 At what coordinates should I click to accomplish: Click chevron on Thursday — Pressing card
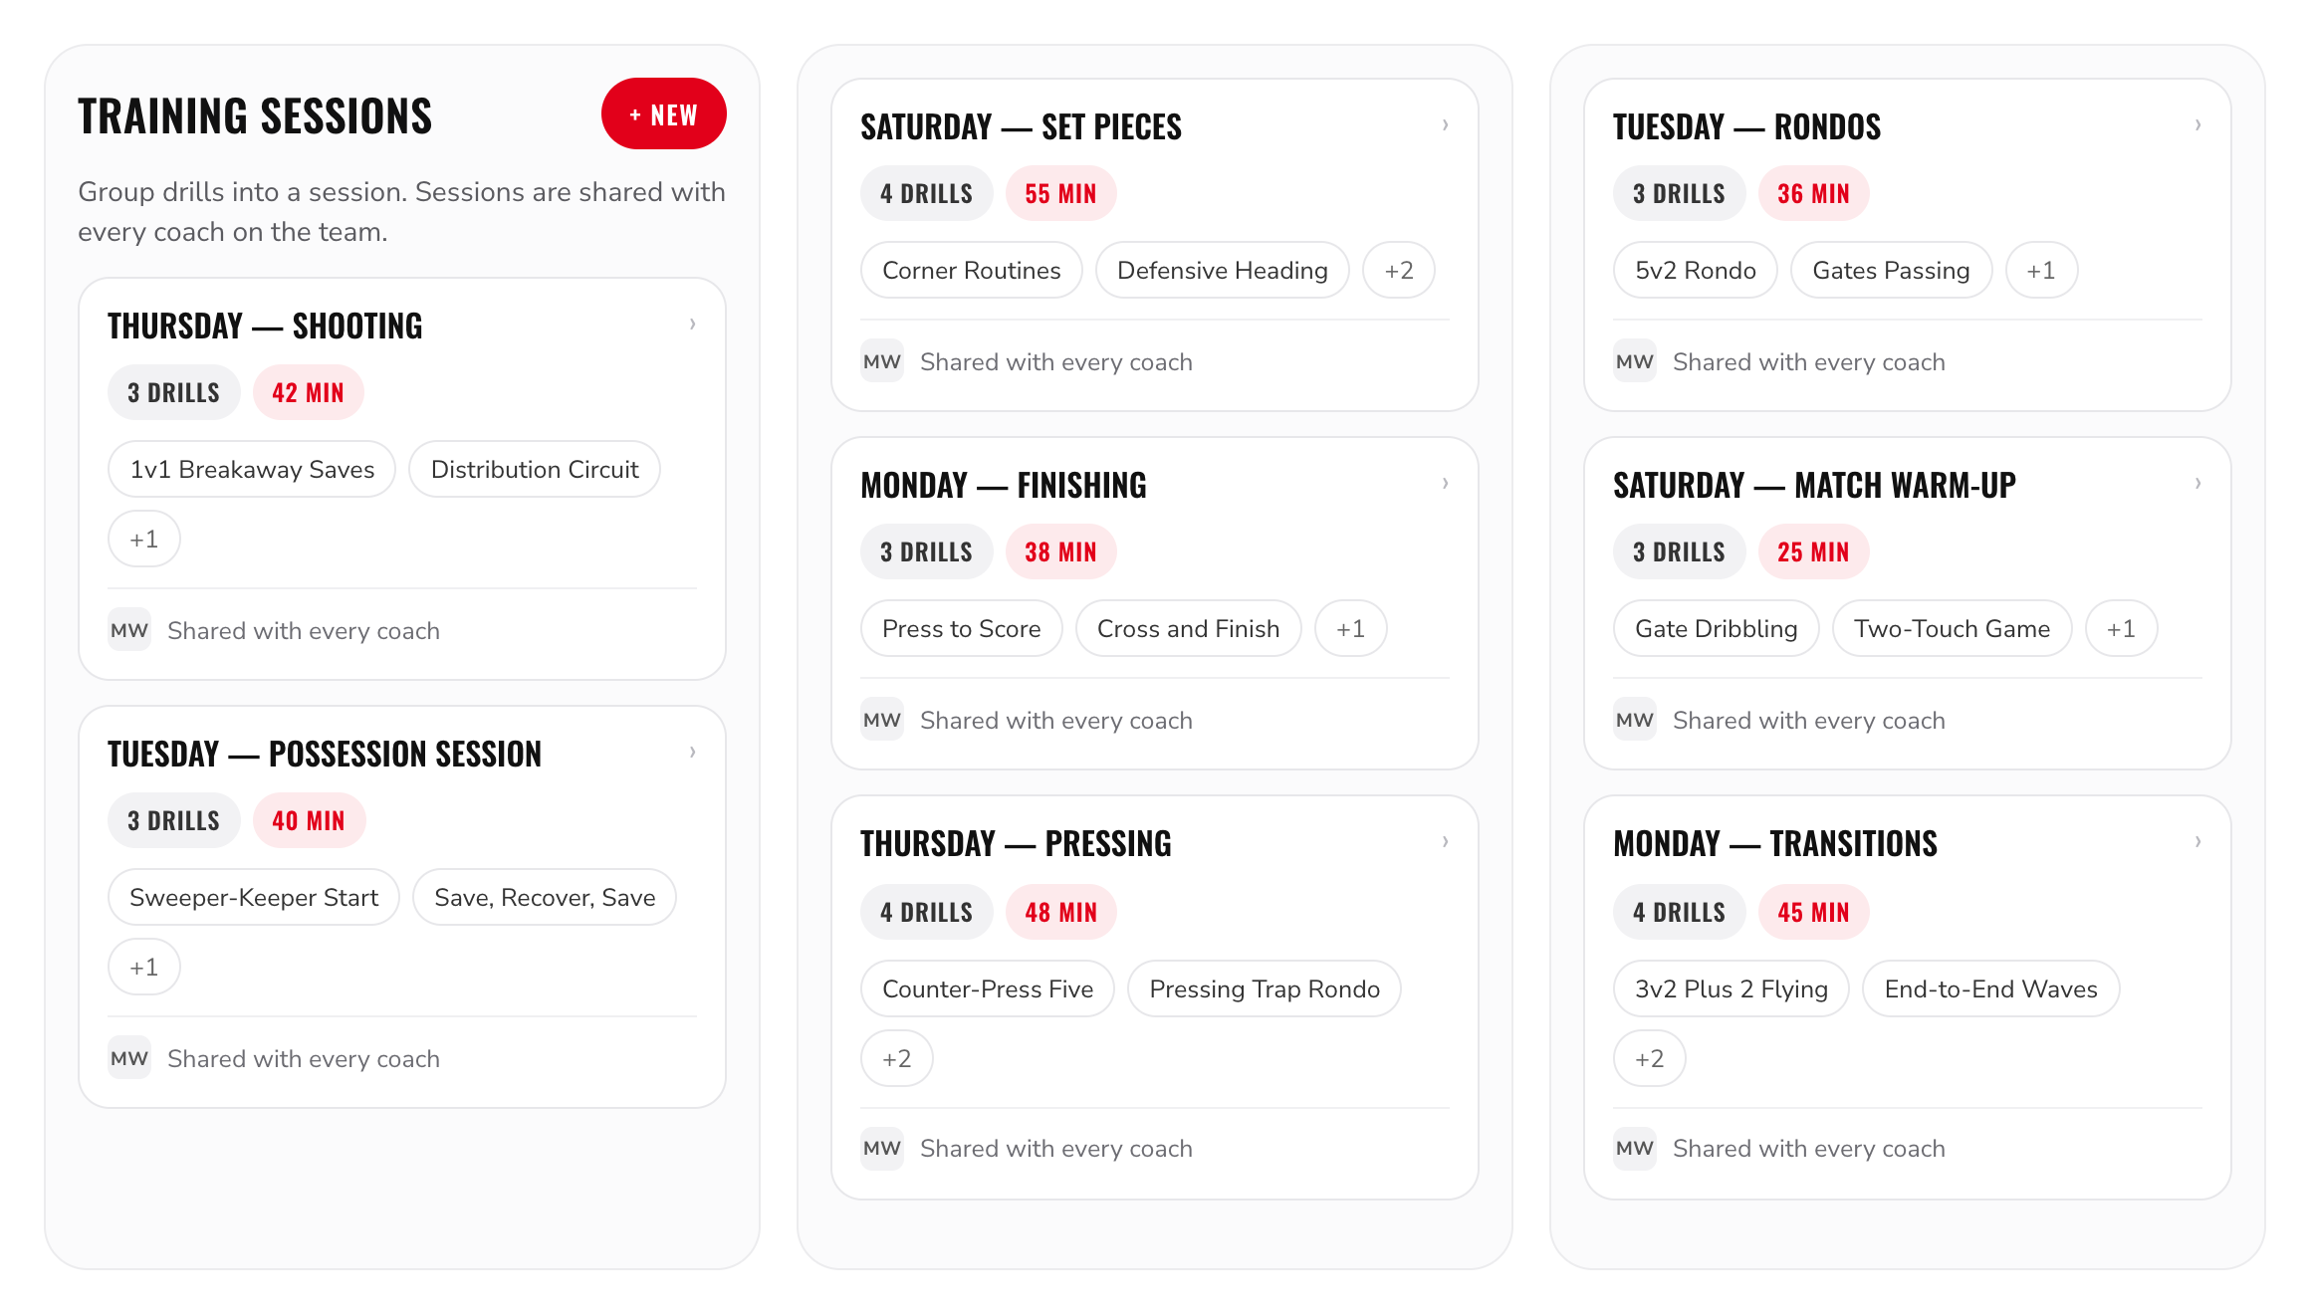point(1446,842)
